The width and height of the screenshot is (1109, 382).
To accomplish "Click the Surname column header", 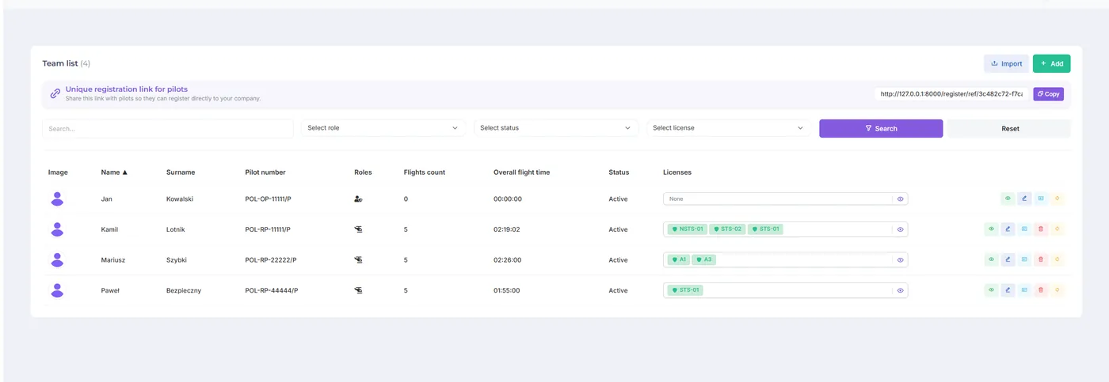I will [x=181, y=172].
